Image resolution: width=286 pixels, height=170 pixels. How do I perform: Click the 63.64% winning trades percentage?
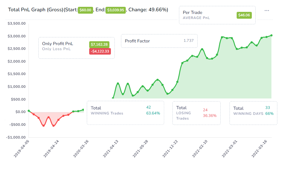point(153,113)
